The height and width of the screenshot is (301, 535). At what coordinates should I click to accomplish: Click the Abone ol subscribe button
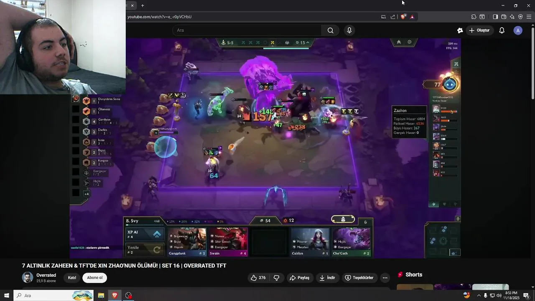point(95,278)
